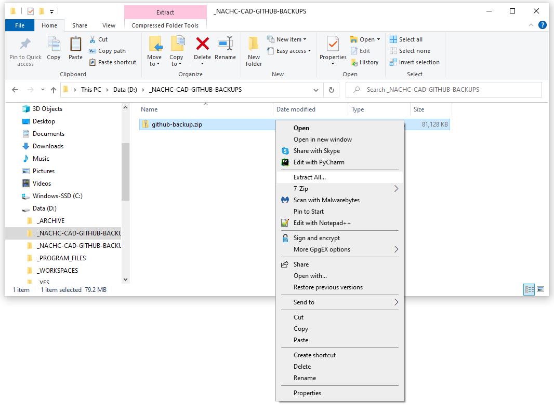This screenshot has height=405, width=554.
Task: Click the History icon in ribbon
Action: (x=354, y=62)
